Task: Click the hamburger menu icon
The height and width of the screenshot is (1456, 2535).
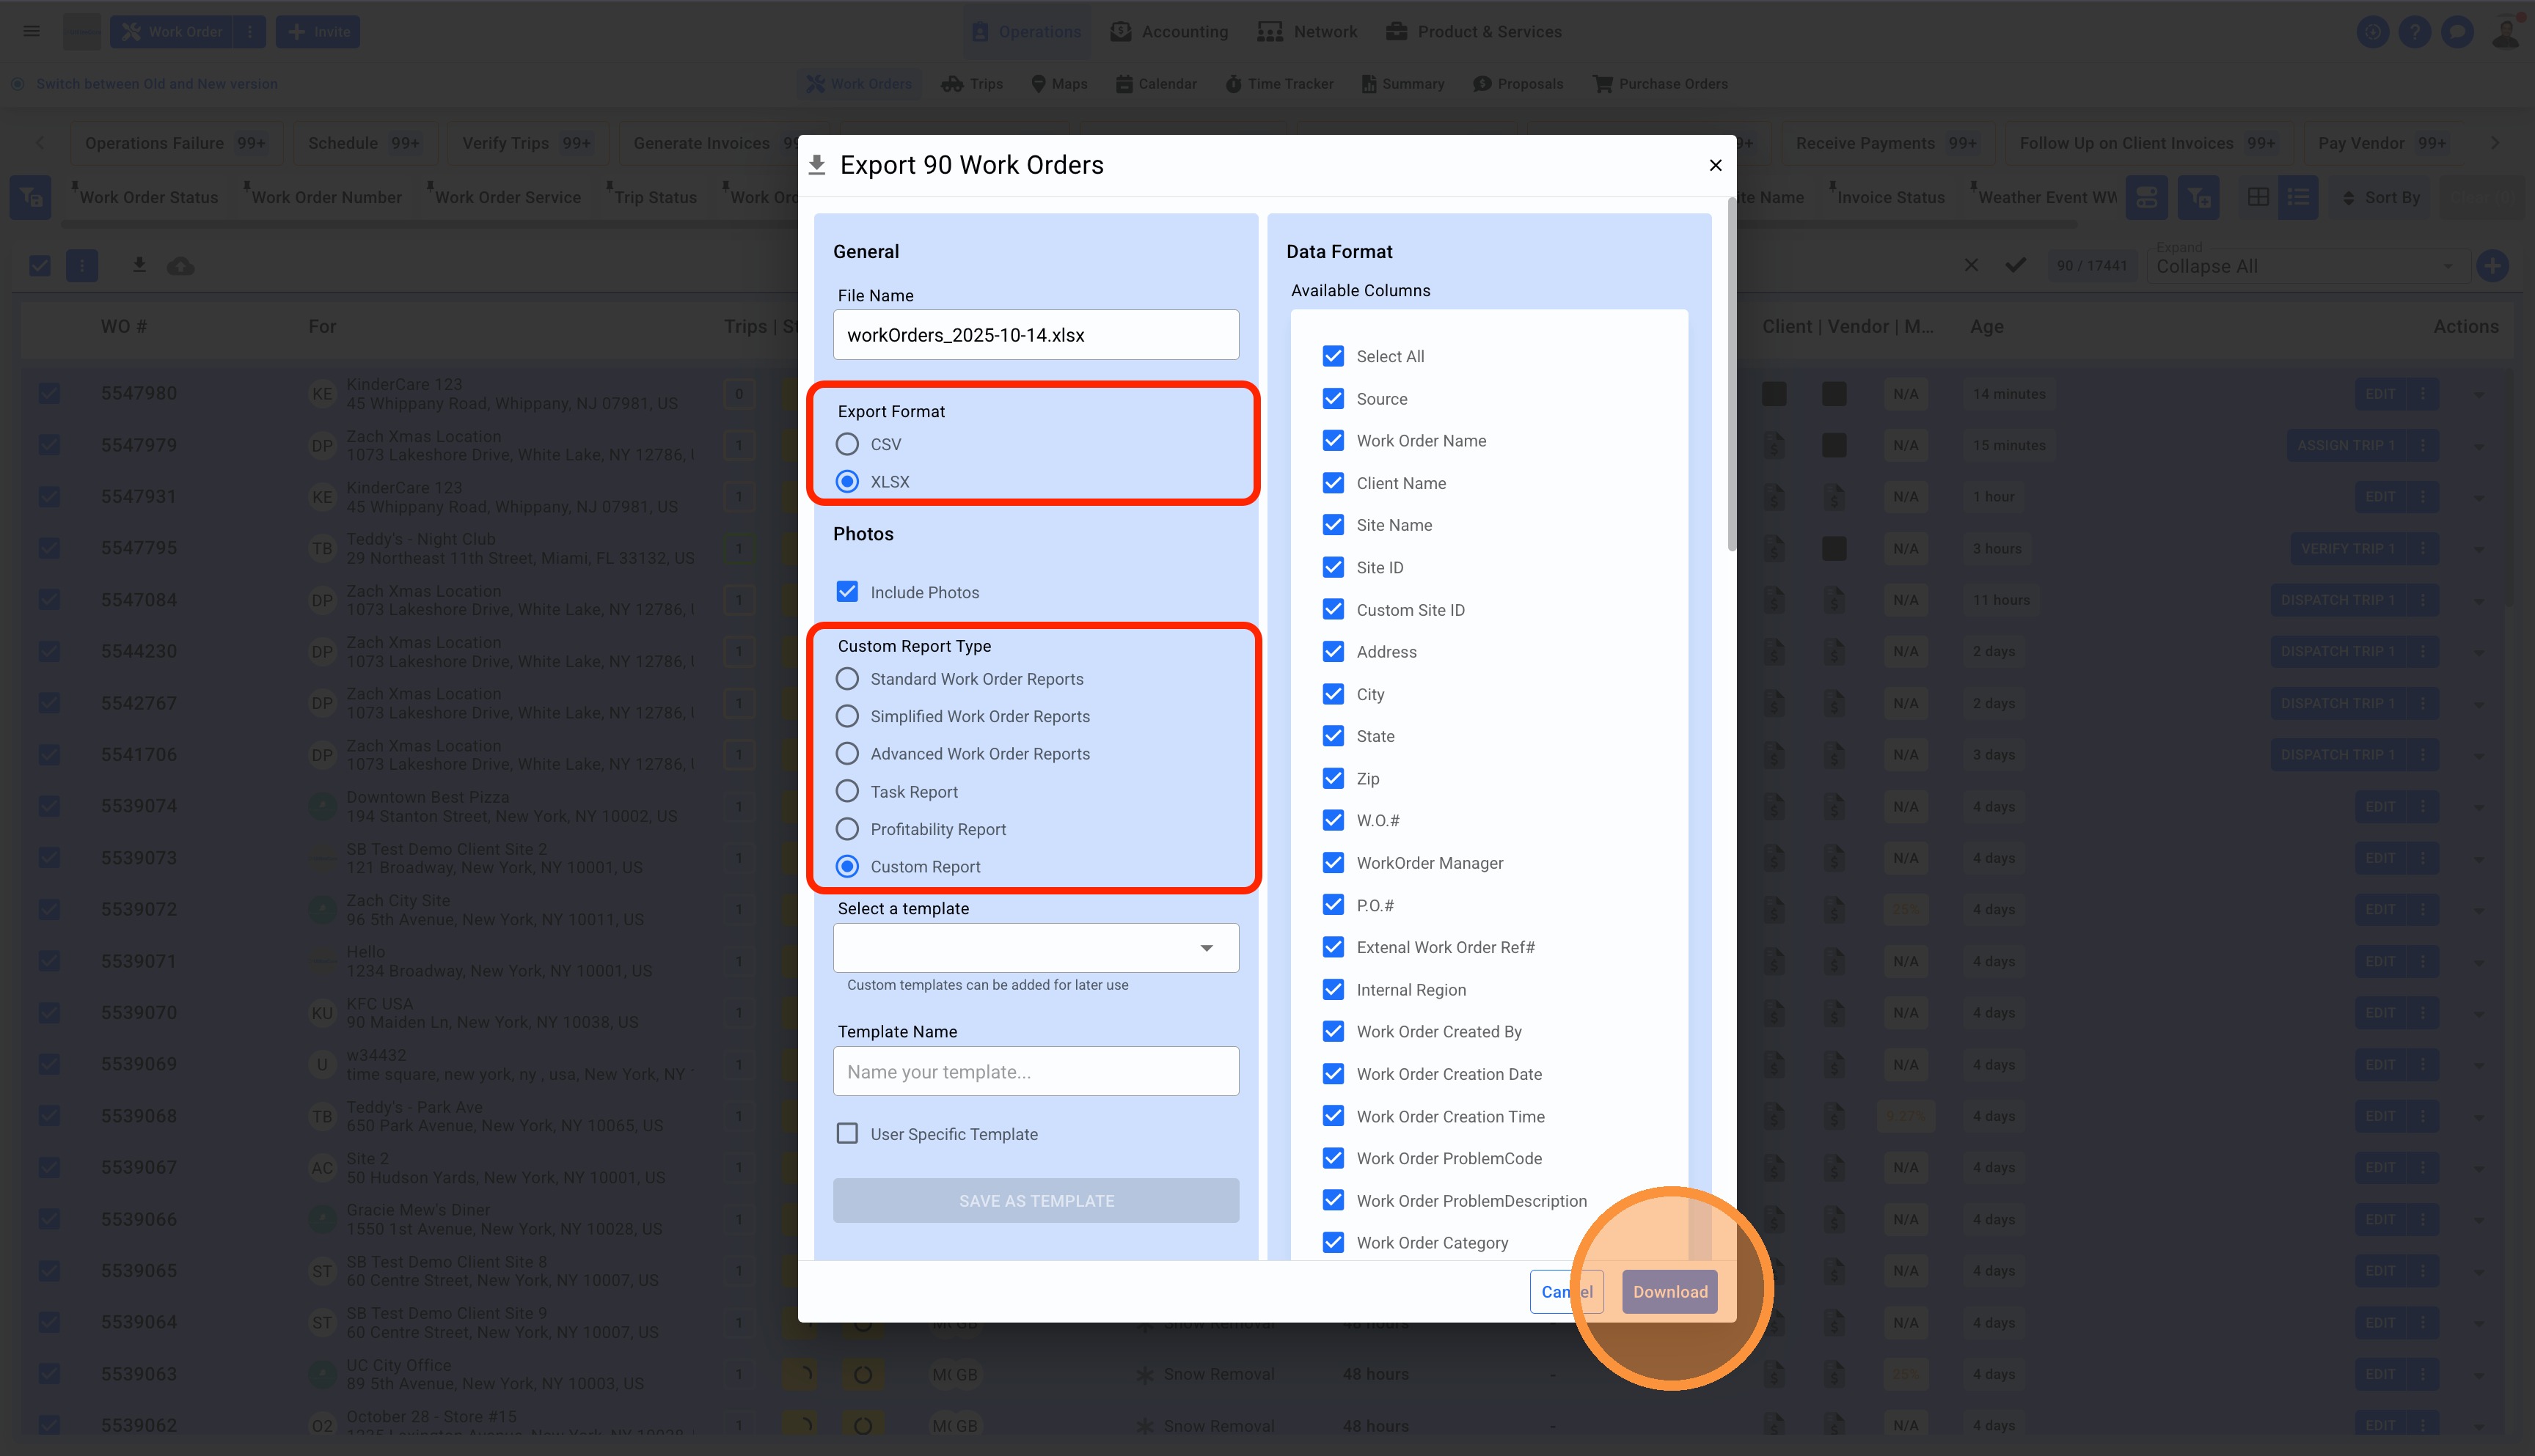Action: click(x=32, y=31)
